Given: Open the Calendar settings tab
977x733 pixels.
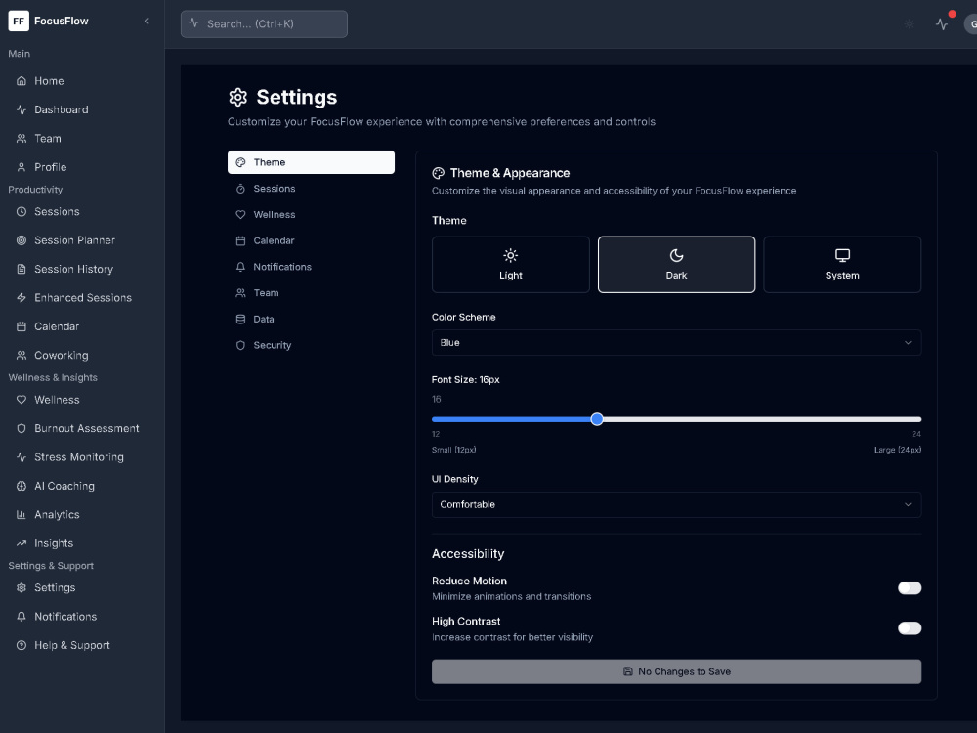Looking at the screenshot, I should click(311, 240).
